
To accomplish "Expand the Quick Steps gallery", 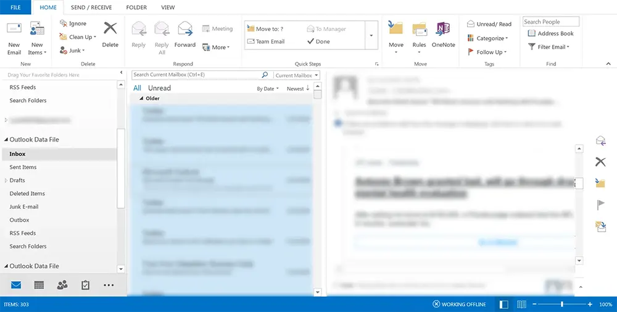I will pos(371,35).
